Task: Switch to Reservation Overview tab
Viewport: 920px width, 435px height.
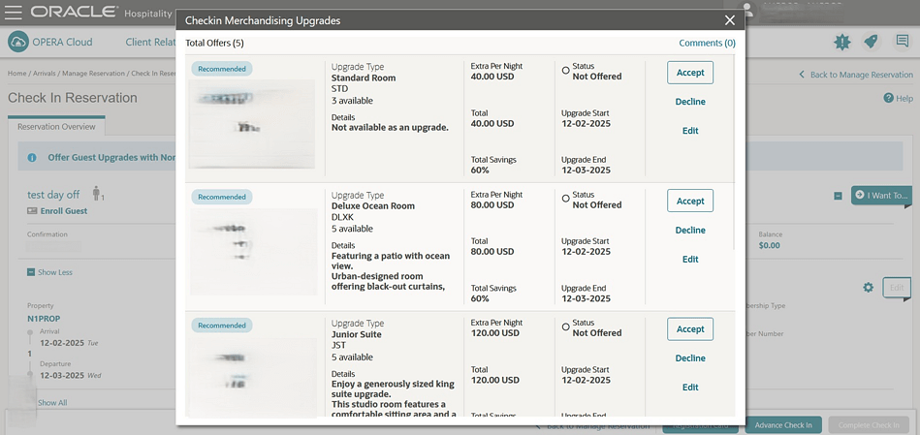Action: click(56, 127)
